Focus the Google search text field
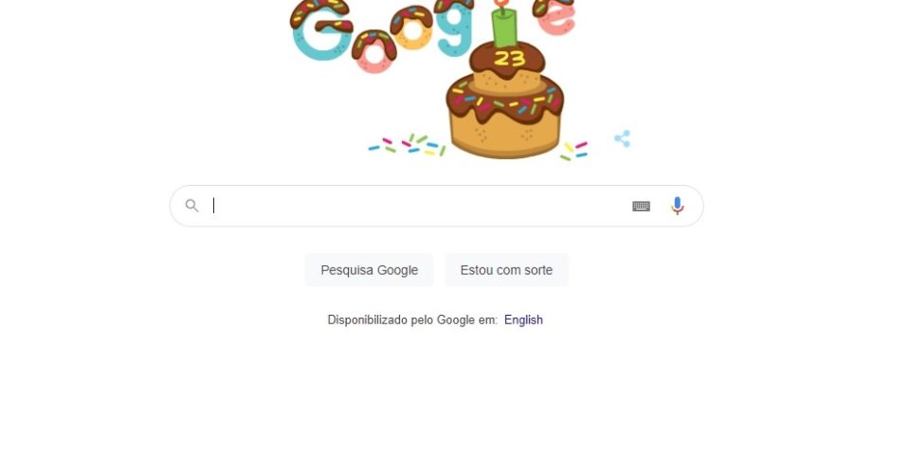910x474 pixels. (x=418, y=206)
